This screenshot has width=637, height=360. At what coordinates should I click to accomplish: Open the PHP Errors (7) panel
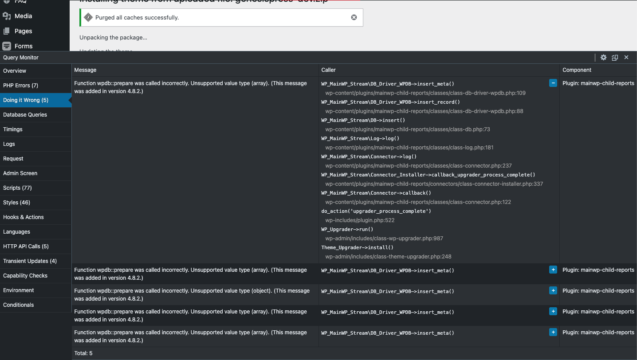[21, 86]
